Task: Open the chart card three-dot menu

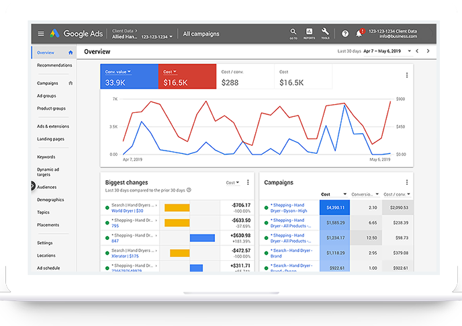Action: coord(407,75)
